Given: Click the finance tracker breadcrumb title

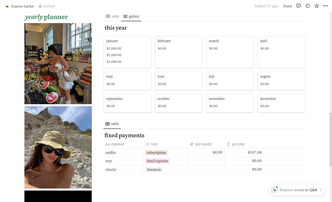Looking at the screenshot, I should click(23, 6).
